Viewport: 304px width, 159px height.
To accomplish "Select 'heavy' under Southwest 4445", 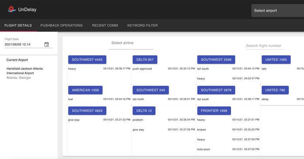I will [x=72, y=69].
